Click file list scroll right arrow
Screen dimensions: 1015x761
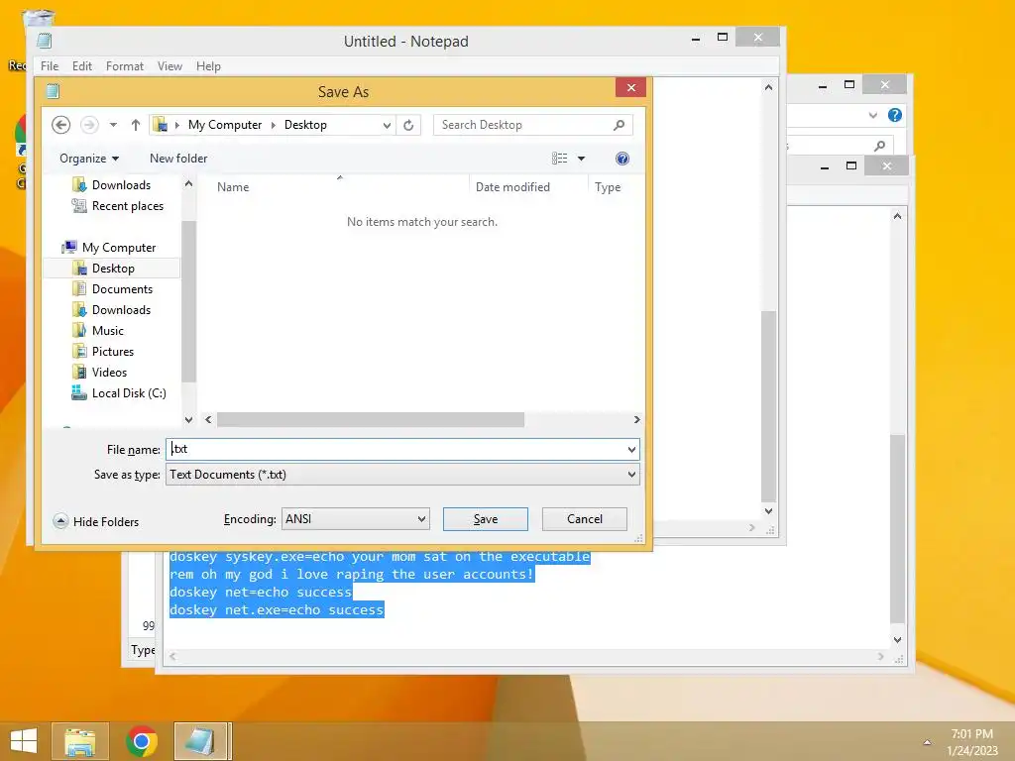coord(637,419)
